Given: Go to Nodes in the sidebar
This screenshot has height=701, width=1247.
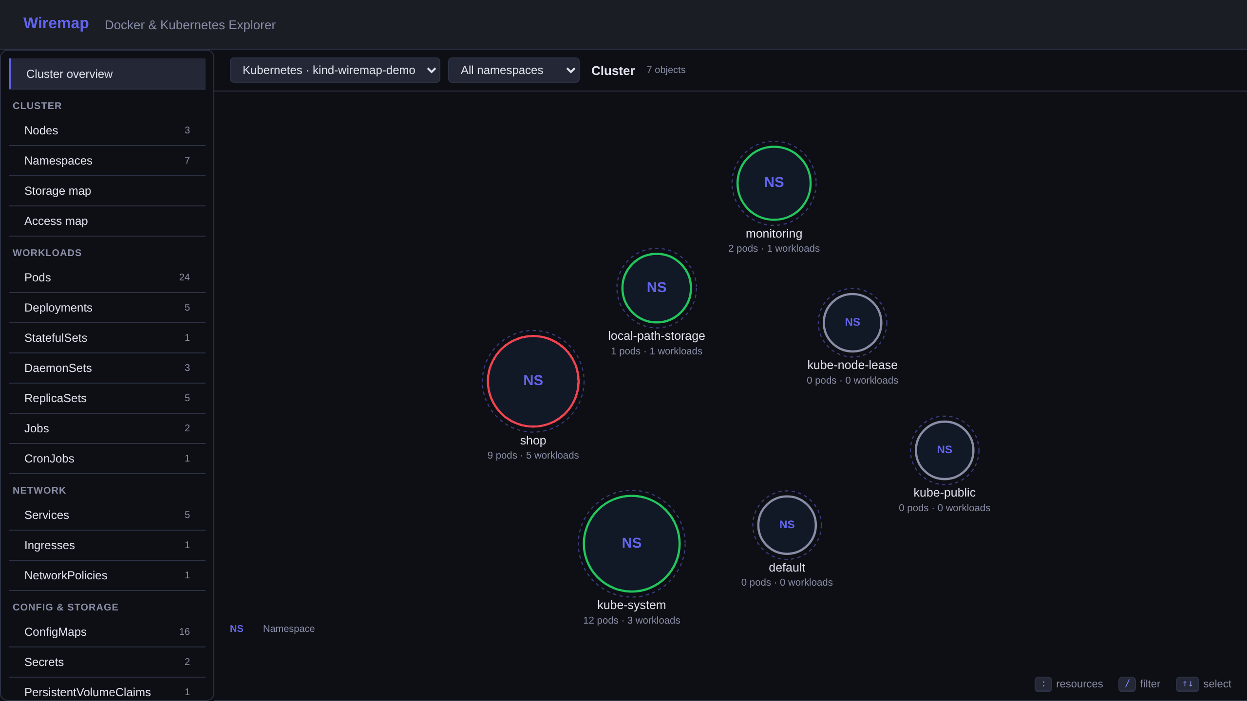Looking at the screenshot, I should coord(107,130).
